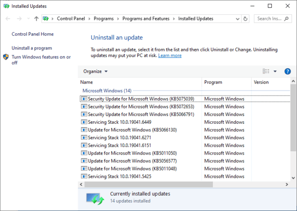This screenshot has height=211, width=297.
Task: Click the Back navigation arrow
Action: click(8, 19)
